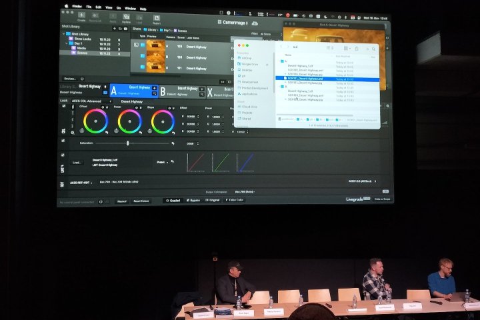Click the list view icon in the Finder toolbar

[330, 48]
